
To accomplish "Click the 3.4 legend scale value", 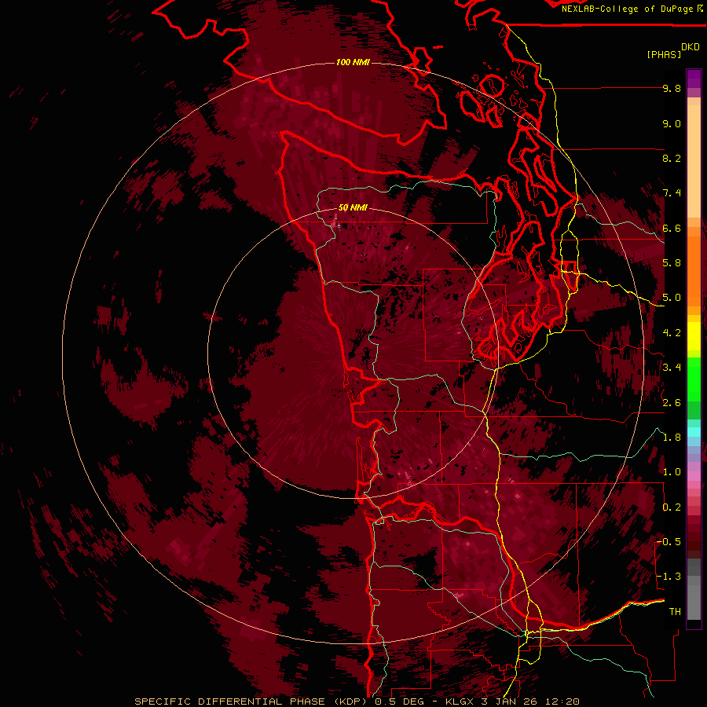I will (672, 368).
